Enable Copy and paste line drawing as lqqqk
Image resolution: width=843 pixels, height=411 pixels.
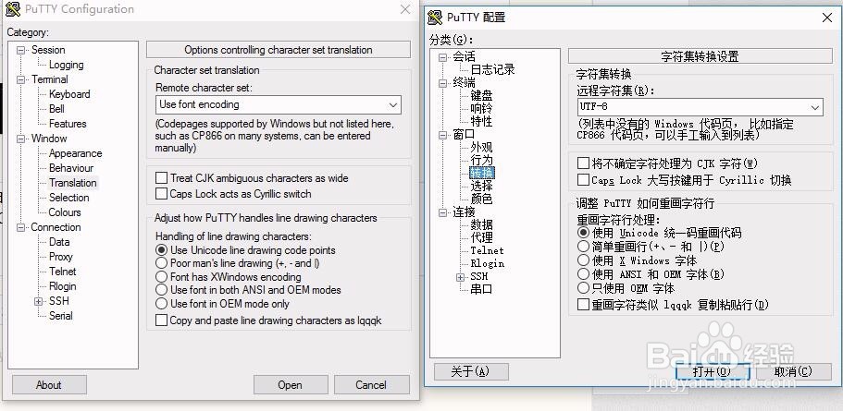161,320
